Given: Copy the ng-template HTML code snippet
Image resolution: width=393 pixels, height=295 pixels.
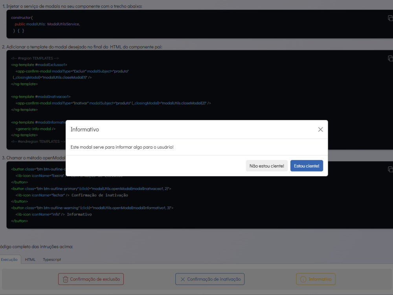Looking at the screenshot, I should [390, 59].
